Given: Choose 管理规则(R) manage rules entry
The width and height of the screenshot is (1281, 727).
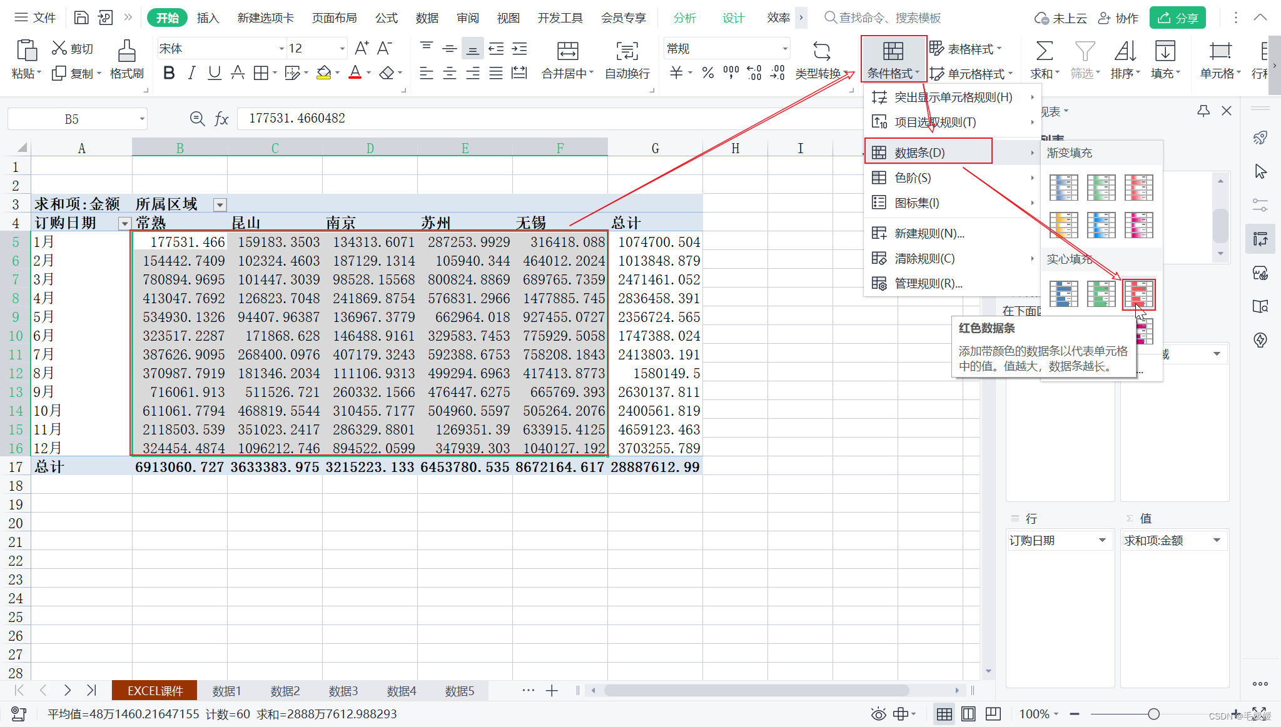Looking at the screenshot, I should point(928,284).
